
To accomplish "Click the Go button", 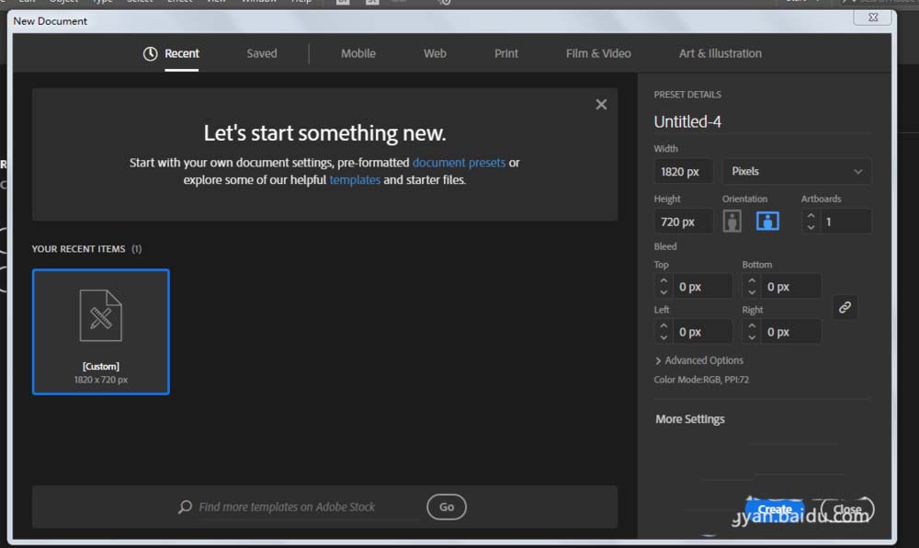I will (x=447, y=507).
